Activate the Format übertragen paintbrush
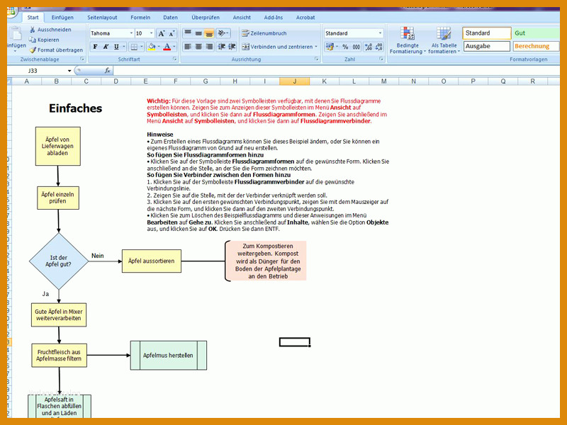This screenshot has height=425, width=567. (33, 50)
